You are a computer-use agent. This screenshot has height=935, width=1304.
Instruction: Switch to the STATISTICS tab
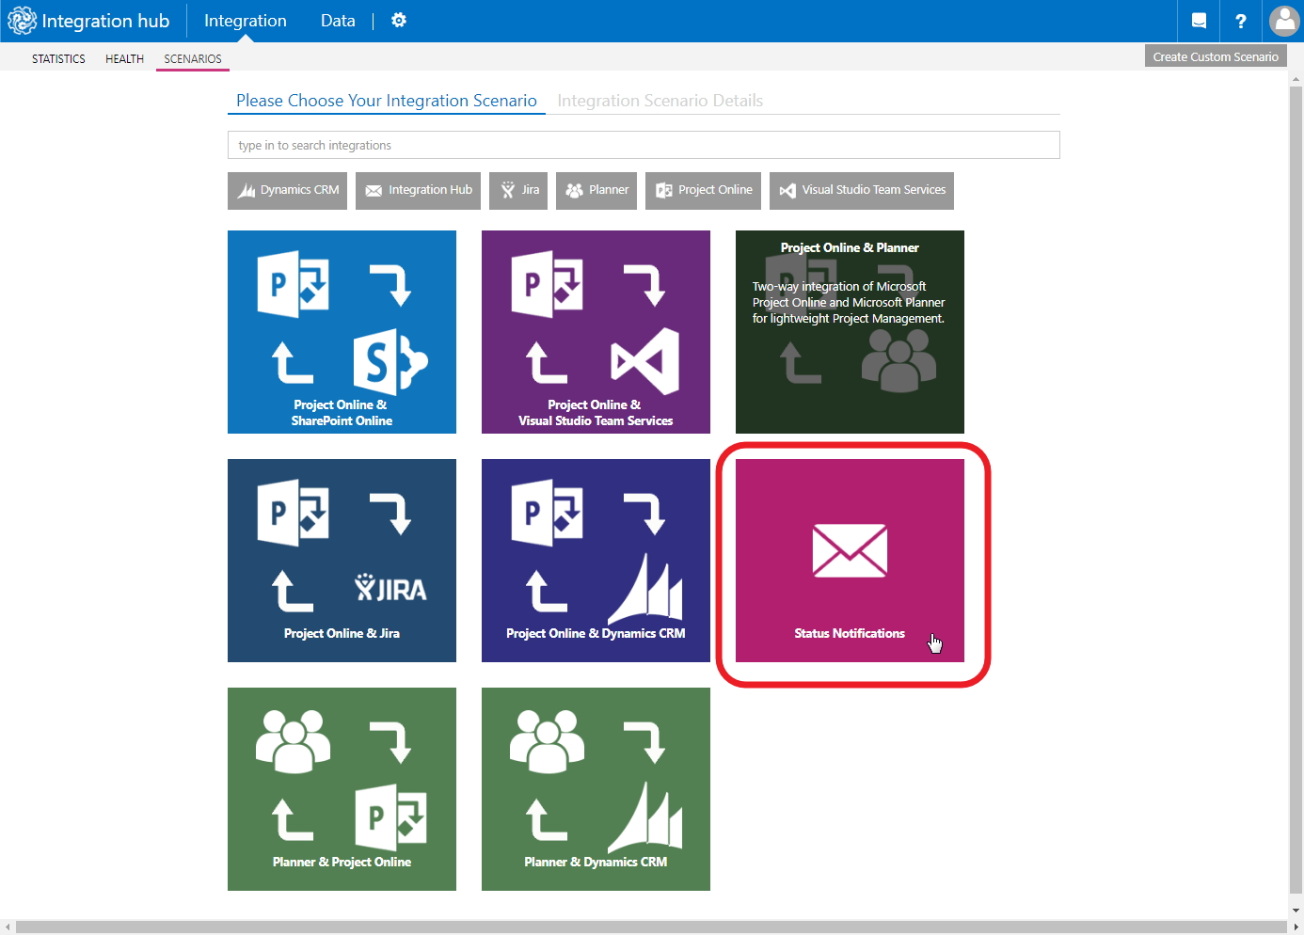(x=58, y=58)
